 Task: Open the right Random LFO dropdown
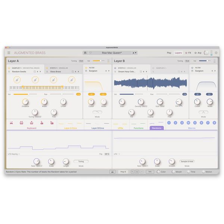pos(117,154)
